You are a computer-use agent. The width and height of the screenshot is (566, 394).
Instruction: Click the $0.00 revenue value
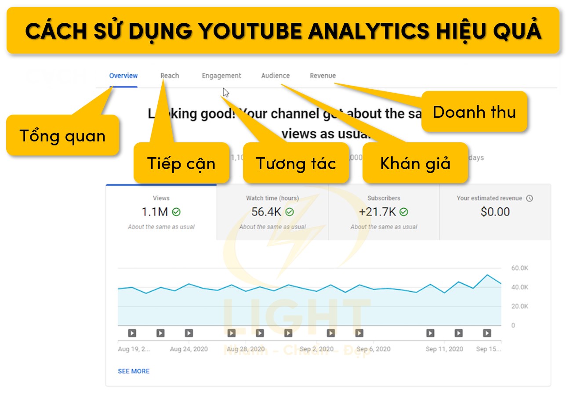point(495,212)
